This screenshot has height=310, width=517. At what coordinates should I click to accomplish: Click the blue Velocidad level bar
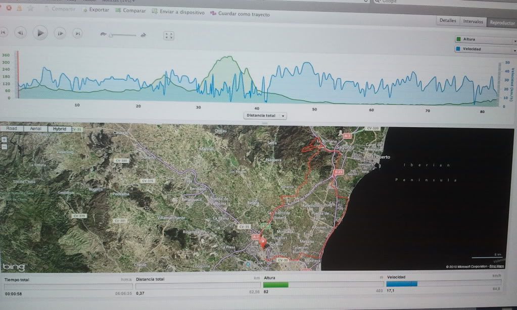(402, 284)
